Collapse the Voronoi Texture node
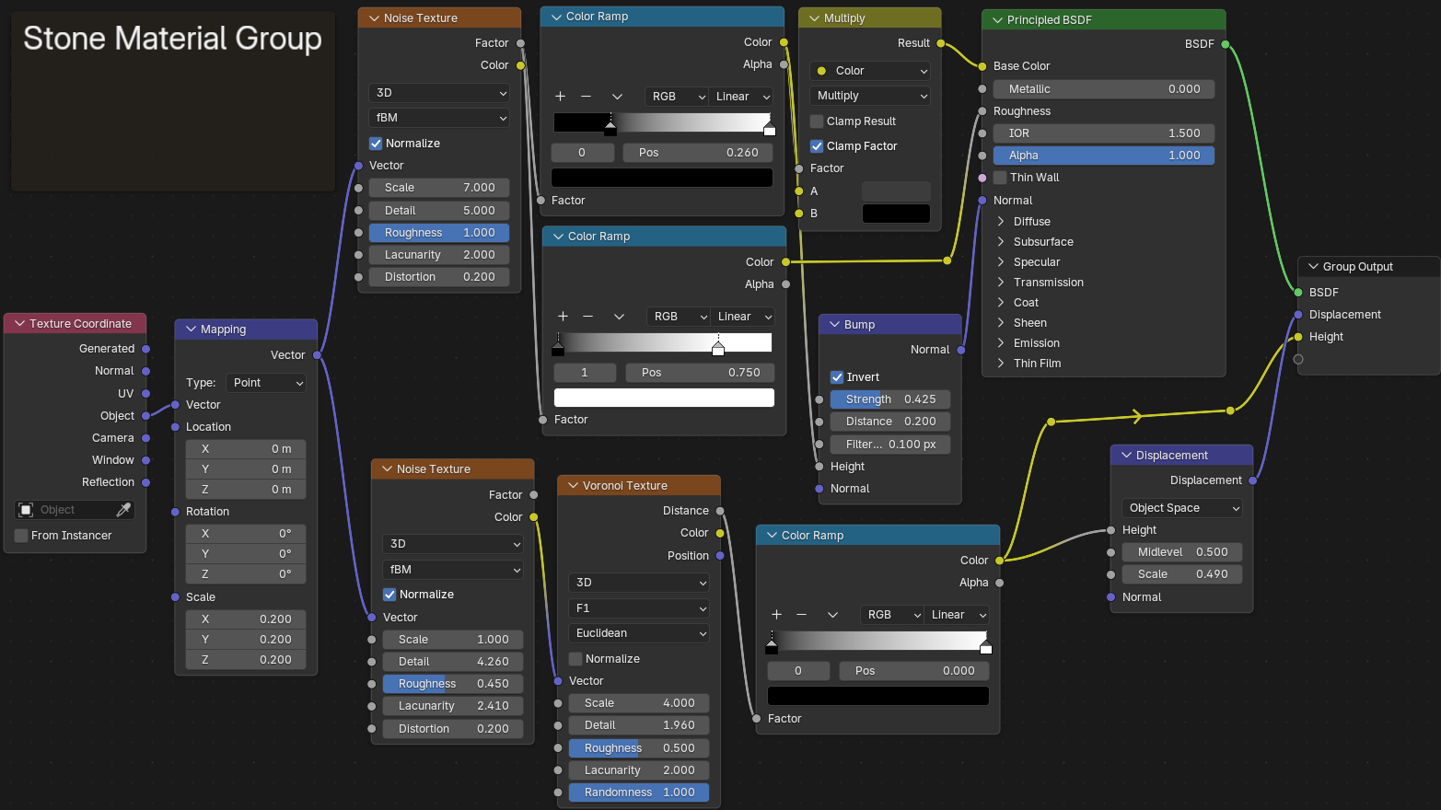1441x810 pixels. click(573, 486)
